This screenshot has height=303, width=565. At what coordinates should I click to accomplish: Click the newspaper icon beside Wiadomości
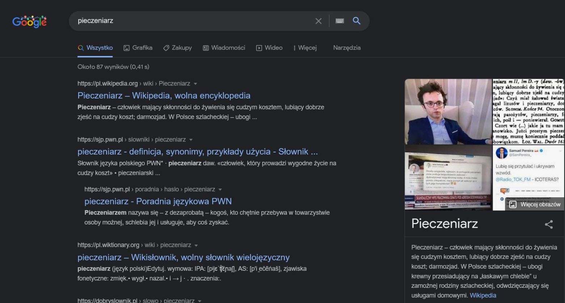[x=205, y=47]
